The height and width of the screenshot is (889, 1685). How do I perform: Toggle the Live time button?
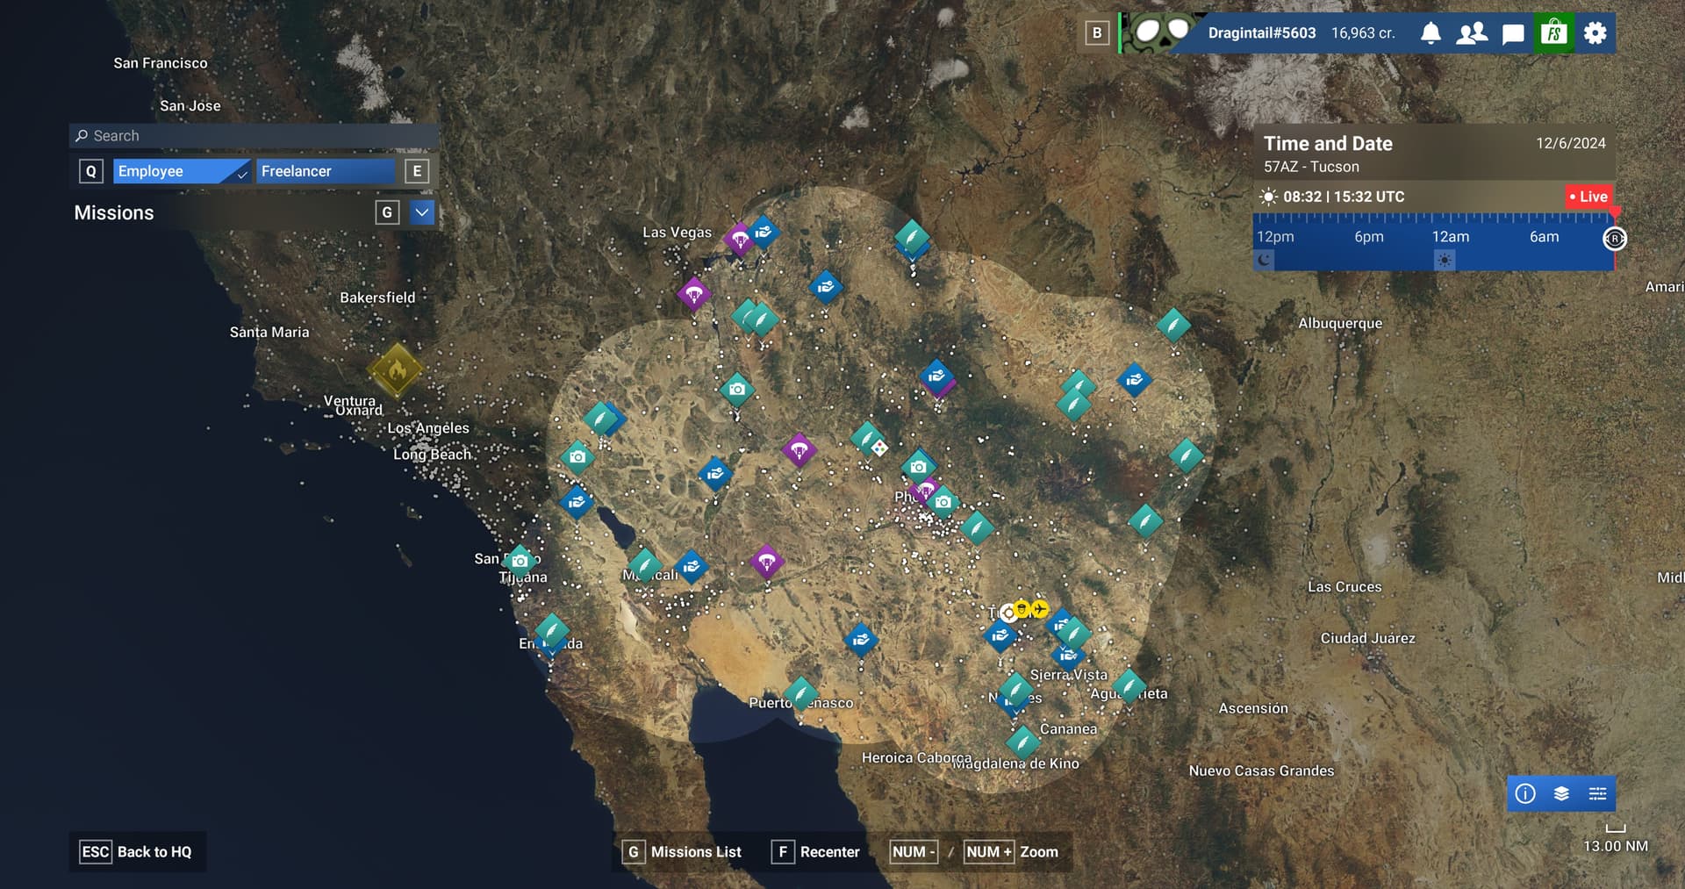pyautogui.click(x=1589, y=197)
